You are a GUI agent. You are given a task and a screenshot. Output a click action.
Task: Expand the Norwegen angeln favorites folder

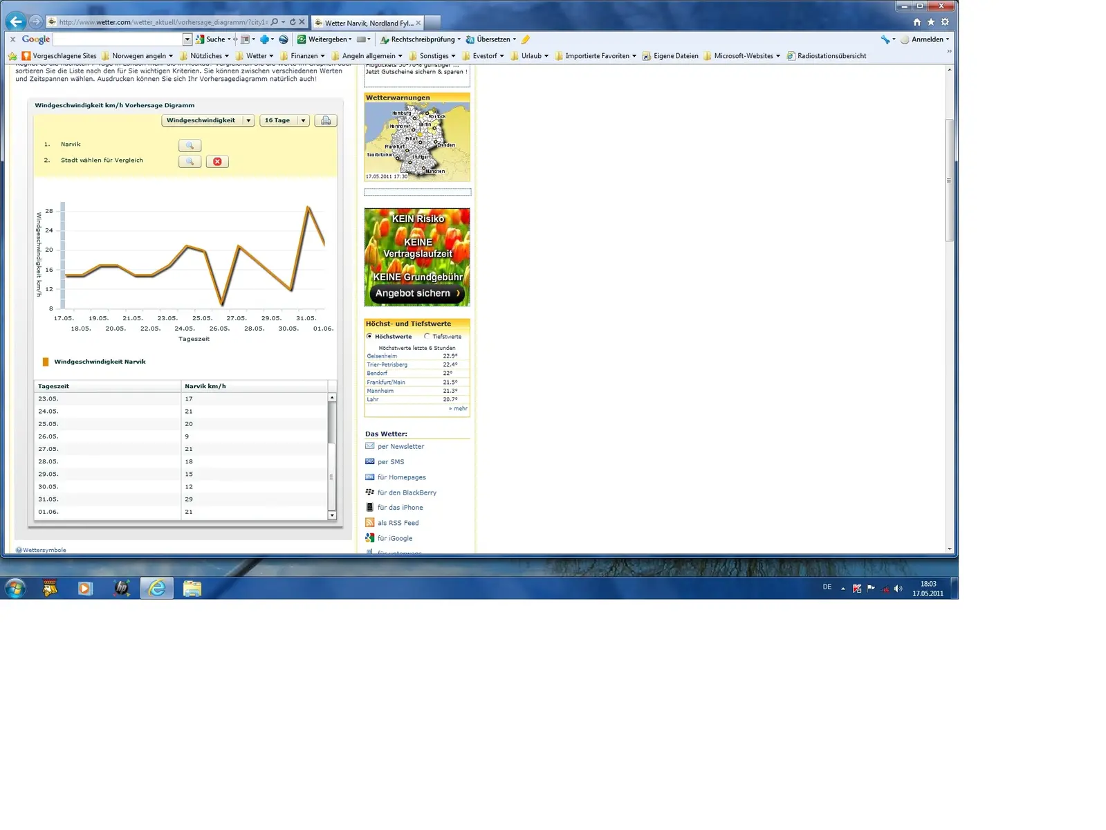[x=137, y=56]
